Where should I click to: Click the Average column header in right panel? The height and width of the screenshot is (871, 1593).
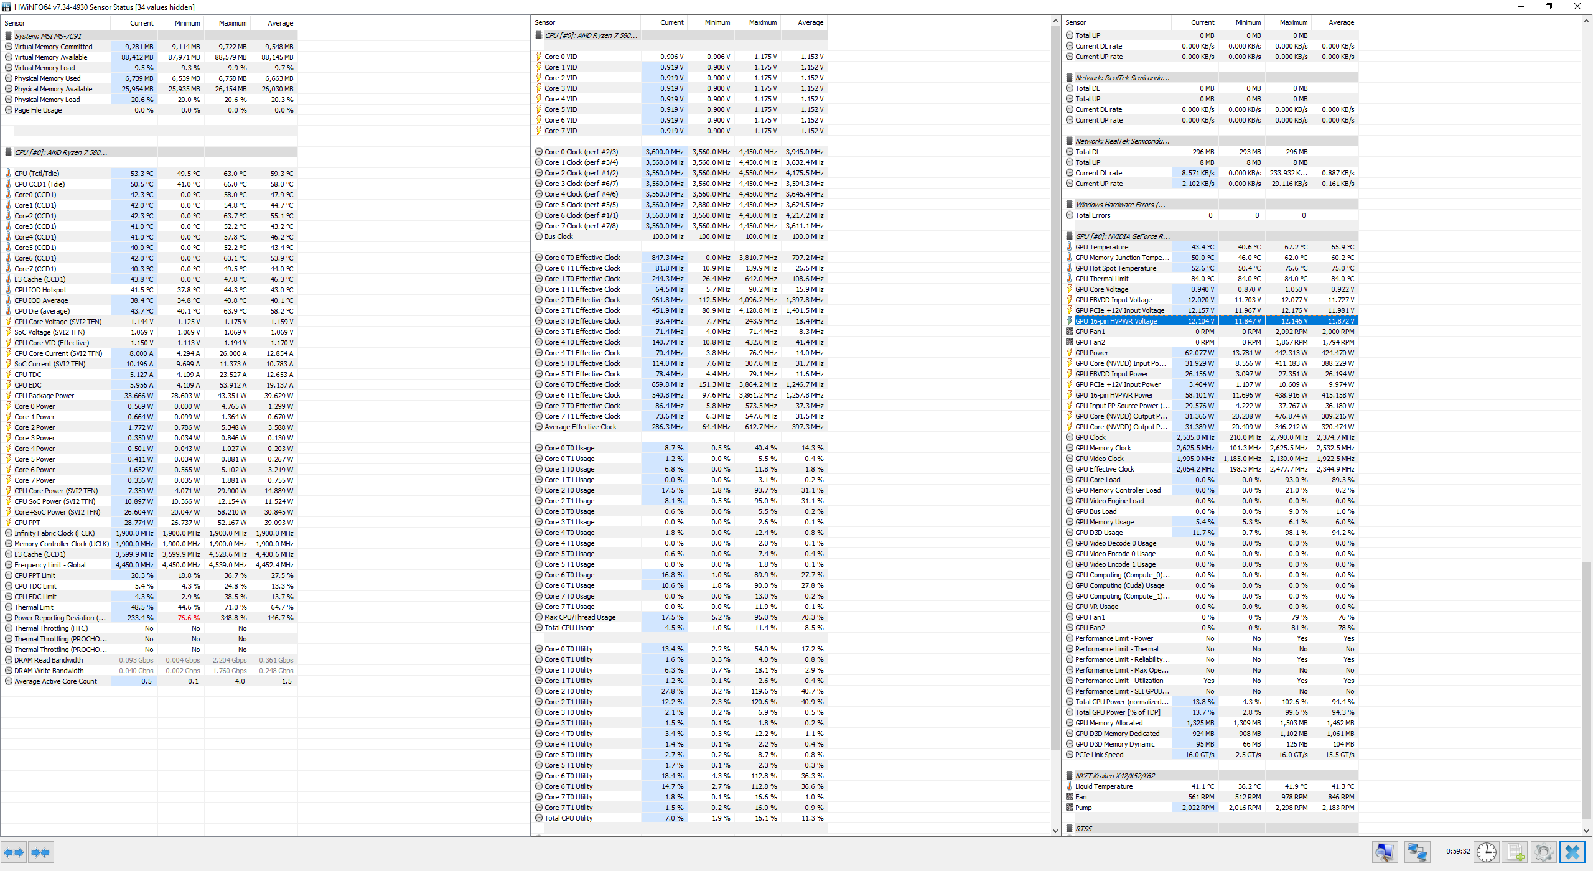pyautogui.click(x=1340, y=22)
